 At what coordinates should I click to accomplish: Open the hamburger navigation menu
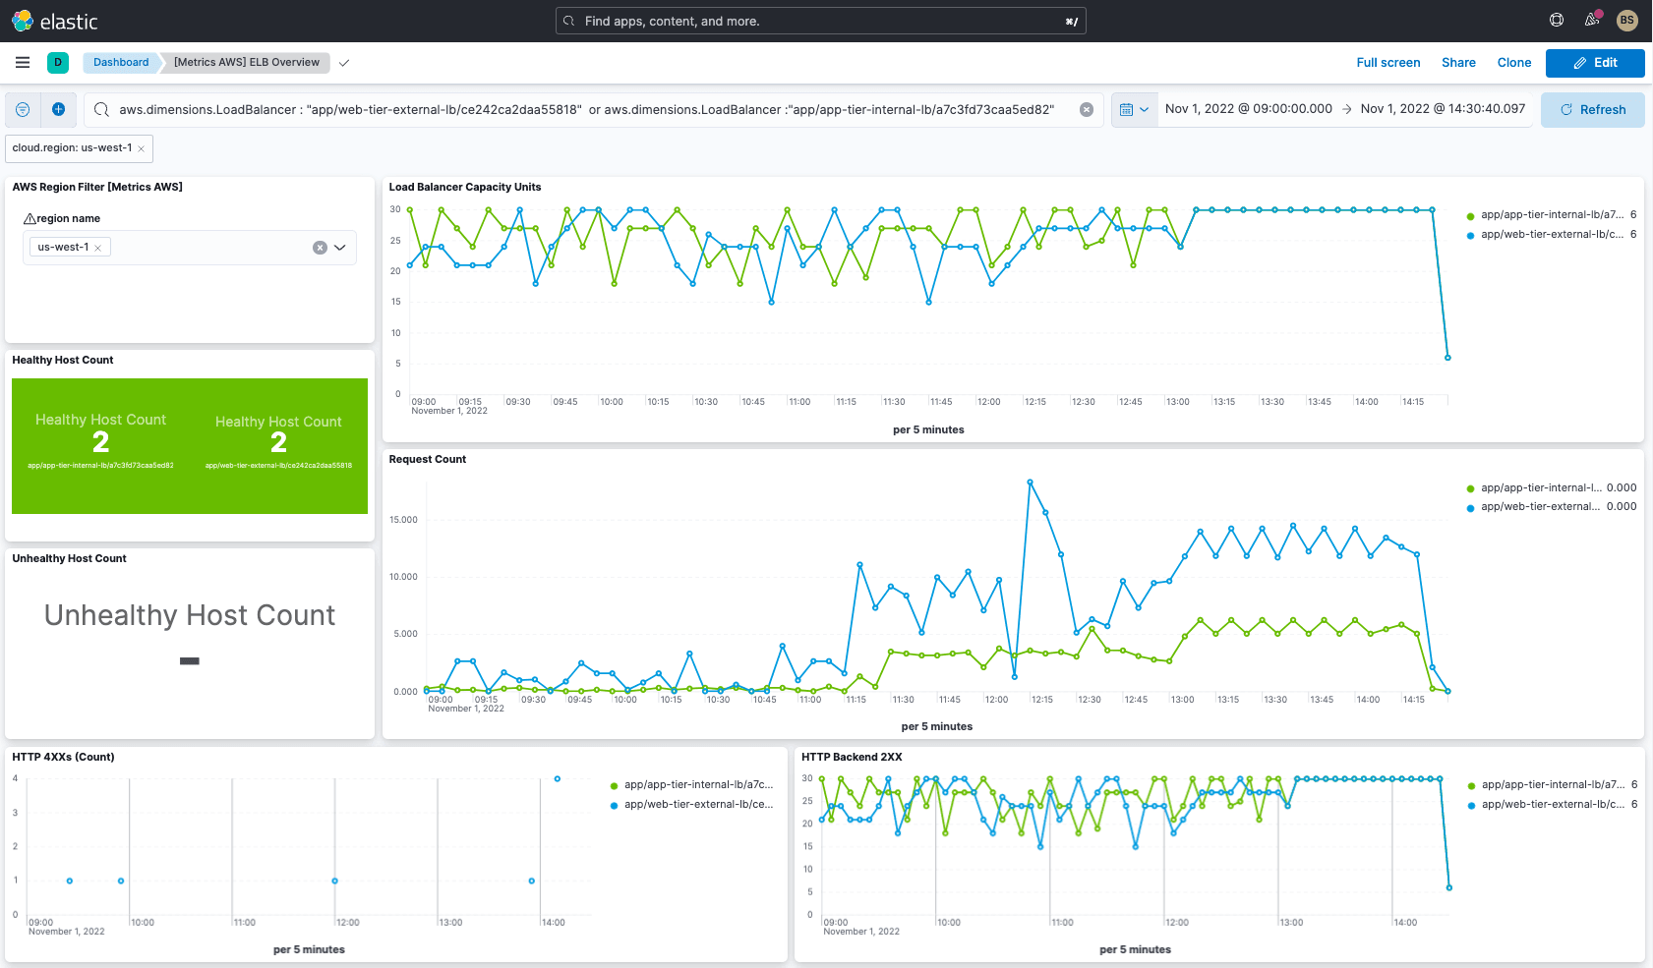[23, 63]
